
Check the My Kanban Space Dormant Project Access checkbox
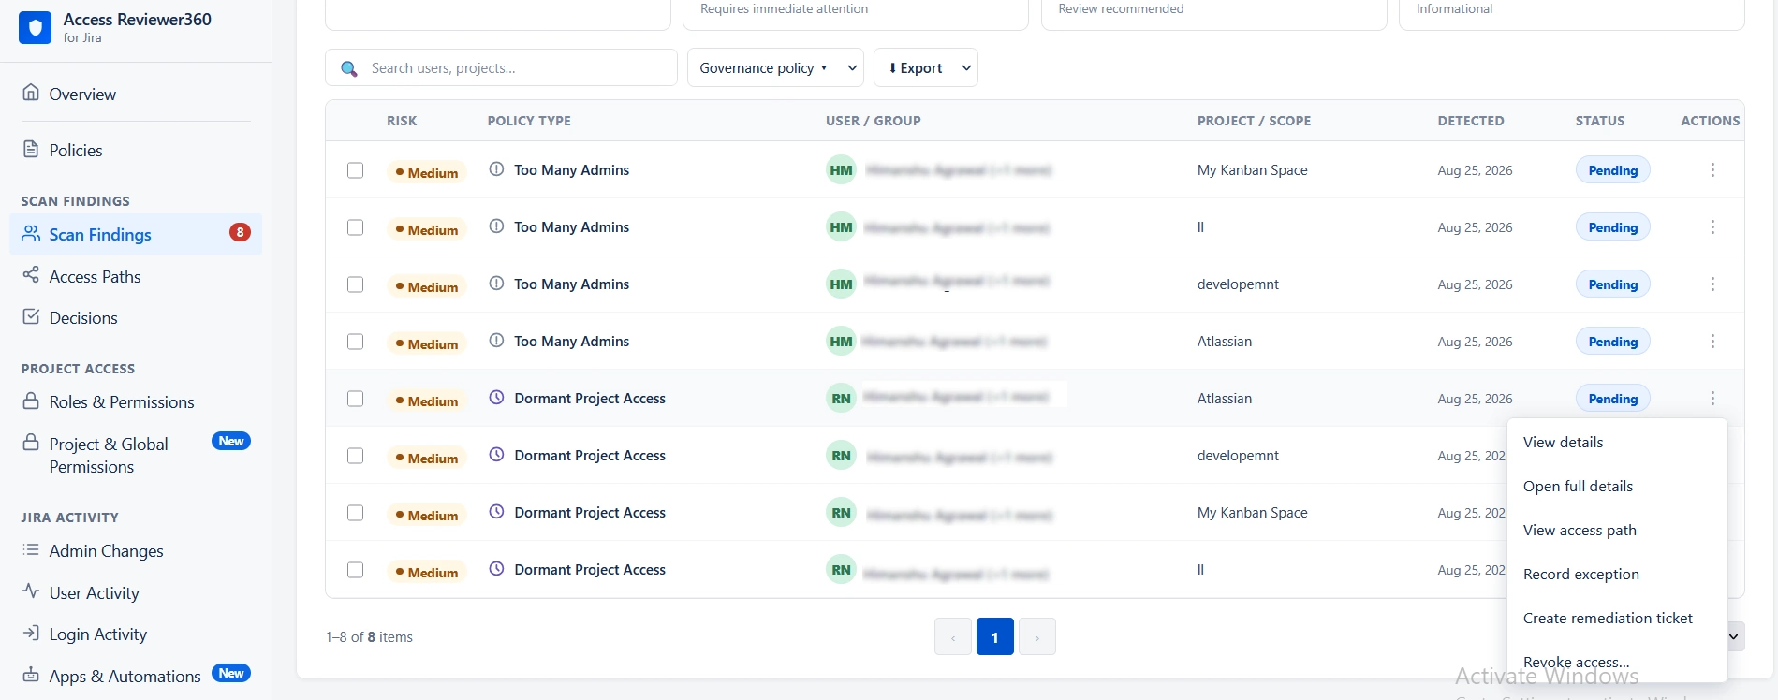pyautogui.click(x=355, y=513)
